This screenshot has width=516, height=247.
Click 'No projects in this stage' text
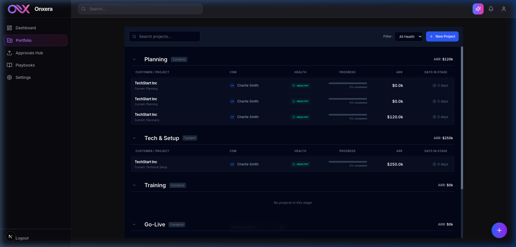point(292,203)
